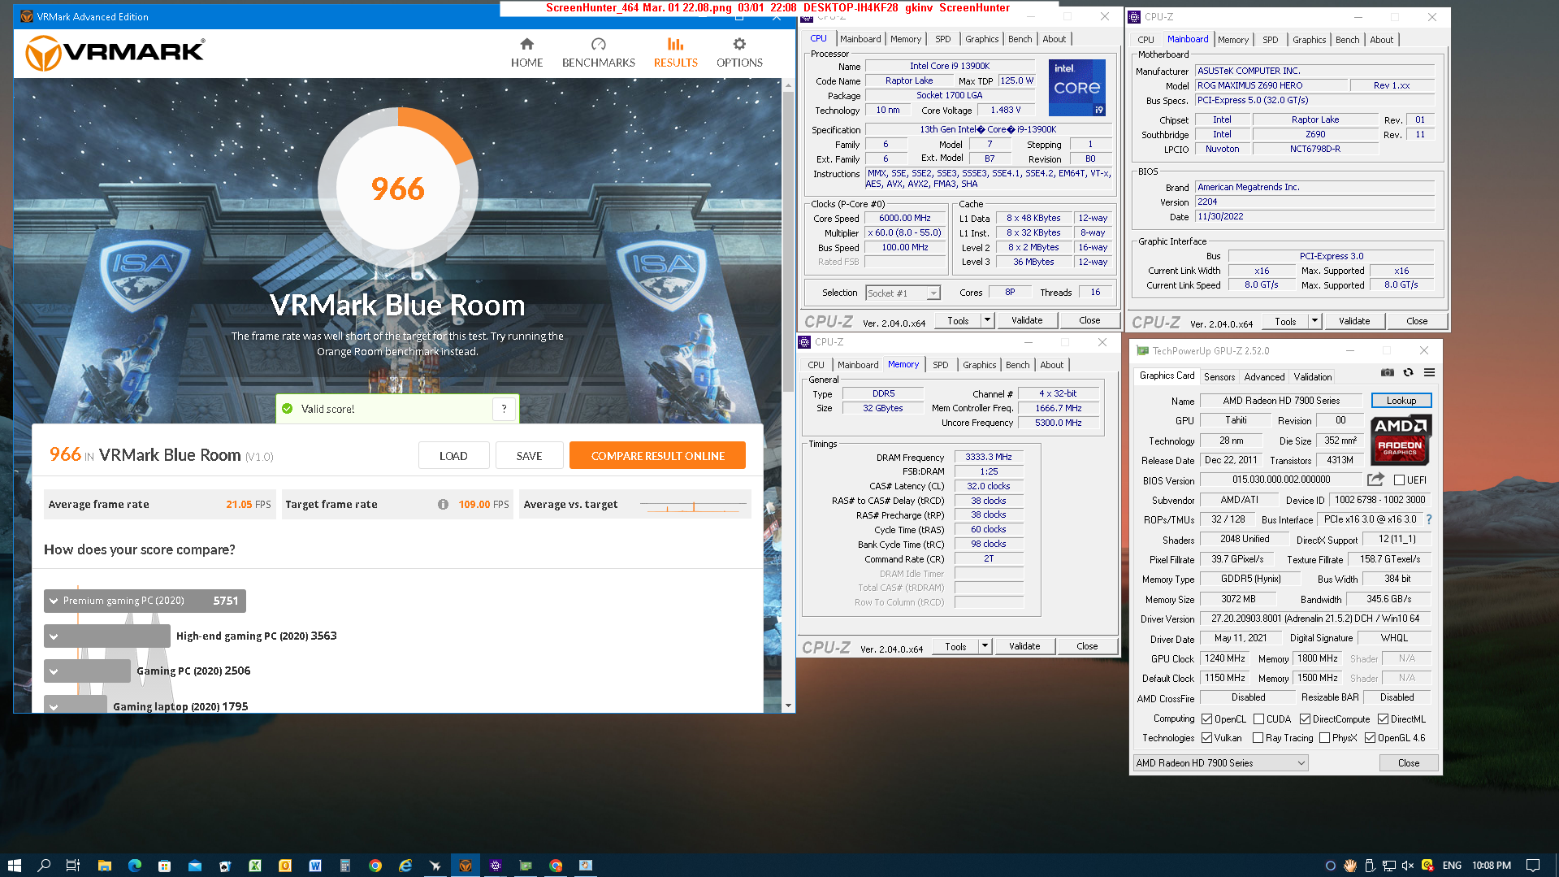The width and height of the screenshot is (1559, 877).
Task: Click the SAVE button in VRMark
Action: [x=529, y=455]
